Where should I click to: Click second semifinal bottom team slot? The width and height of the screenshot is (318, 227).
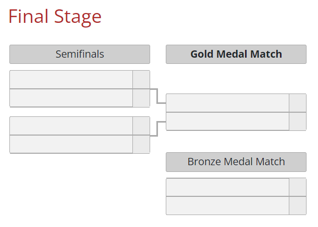[71, 144]
